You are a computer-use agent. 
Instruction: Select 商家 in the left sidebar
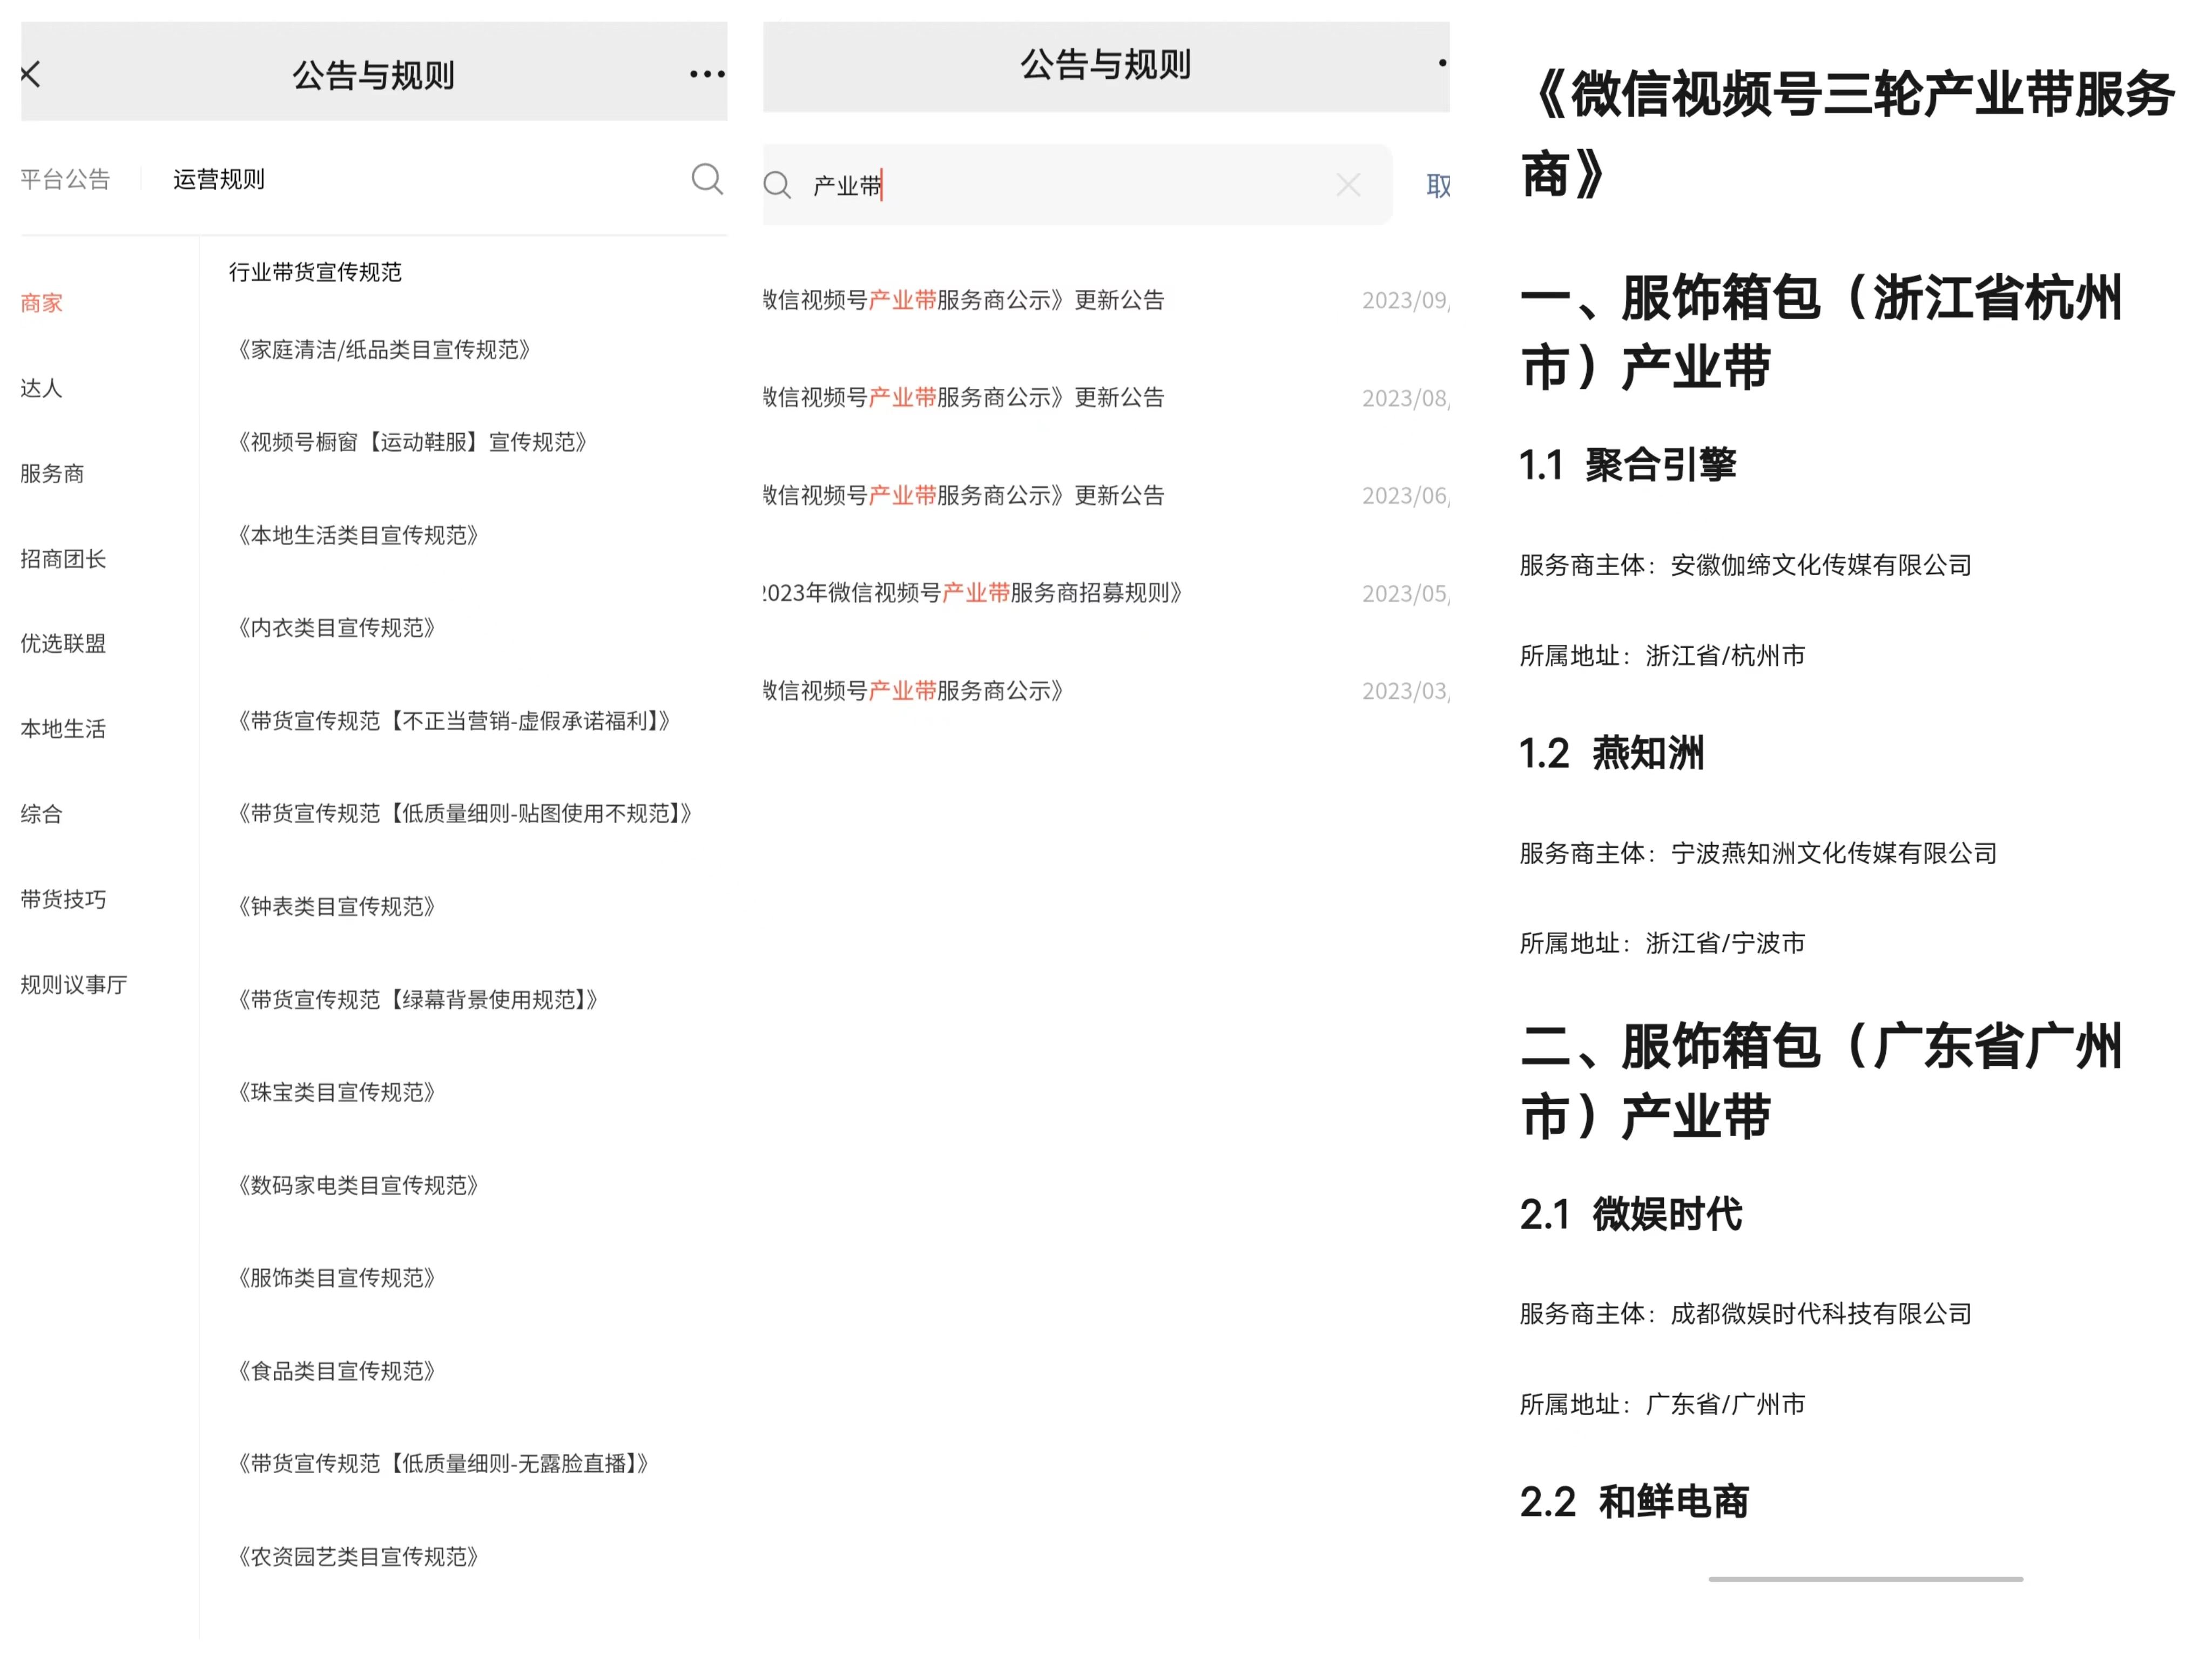click(42, 303)
